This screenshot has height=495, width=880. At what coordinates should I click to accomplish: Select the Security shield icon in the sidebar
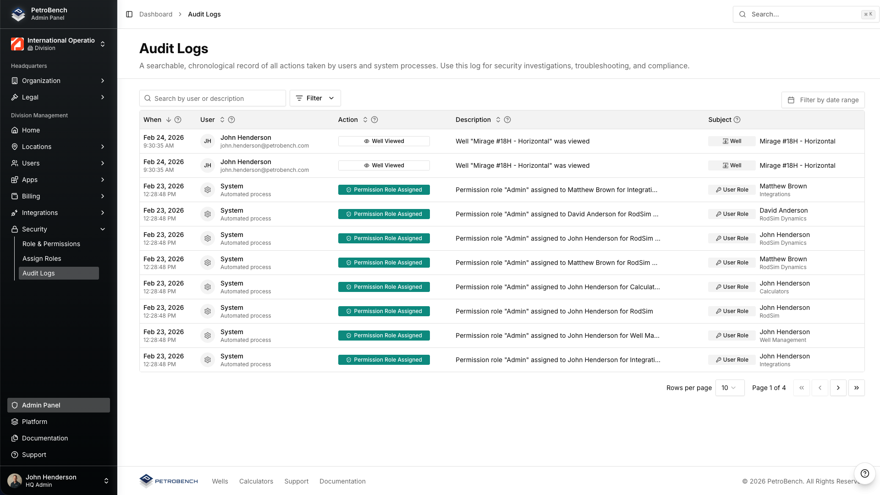click(x=14, y=229)
